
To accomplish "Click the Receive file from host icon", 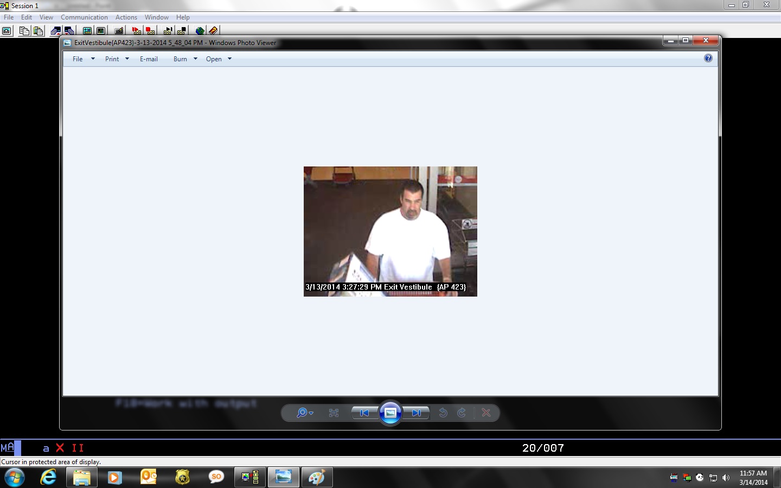I will pos(69,31).
